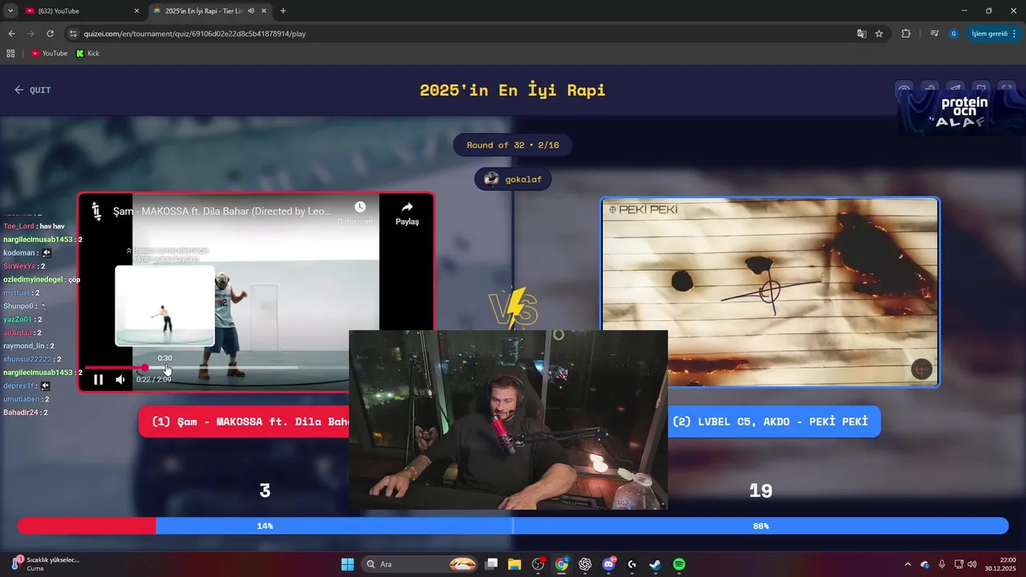Open Google Chrome on the taskbar
Viewport: 1026px width, 577px height.
tap(562, 564)
